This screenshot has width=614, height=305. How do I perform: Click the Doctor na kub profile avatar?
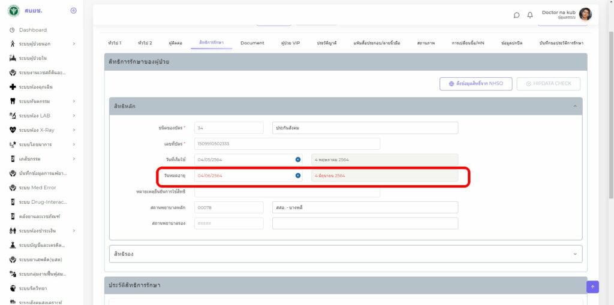585,14
